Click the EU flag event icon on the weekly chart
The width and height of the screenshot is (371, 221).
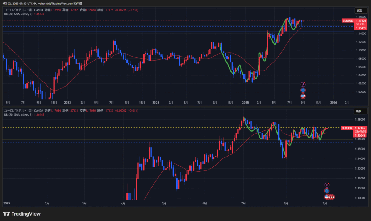click(x=303, y=90)
